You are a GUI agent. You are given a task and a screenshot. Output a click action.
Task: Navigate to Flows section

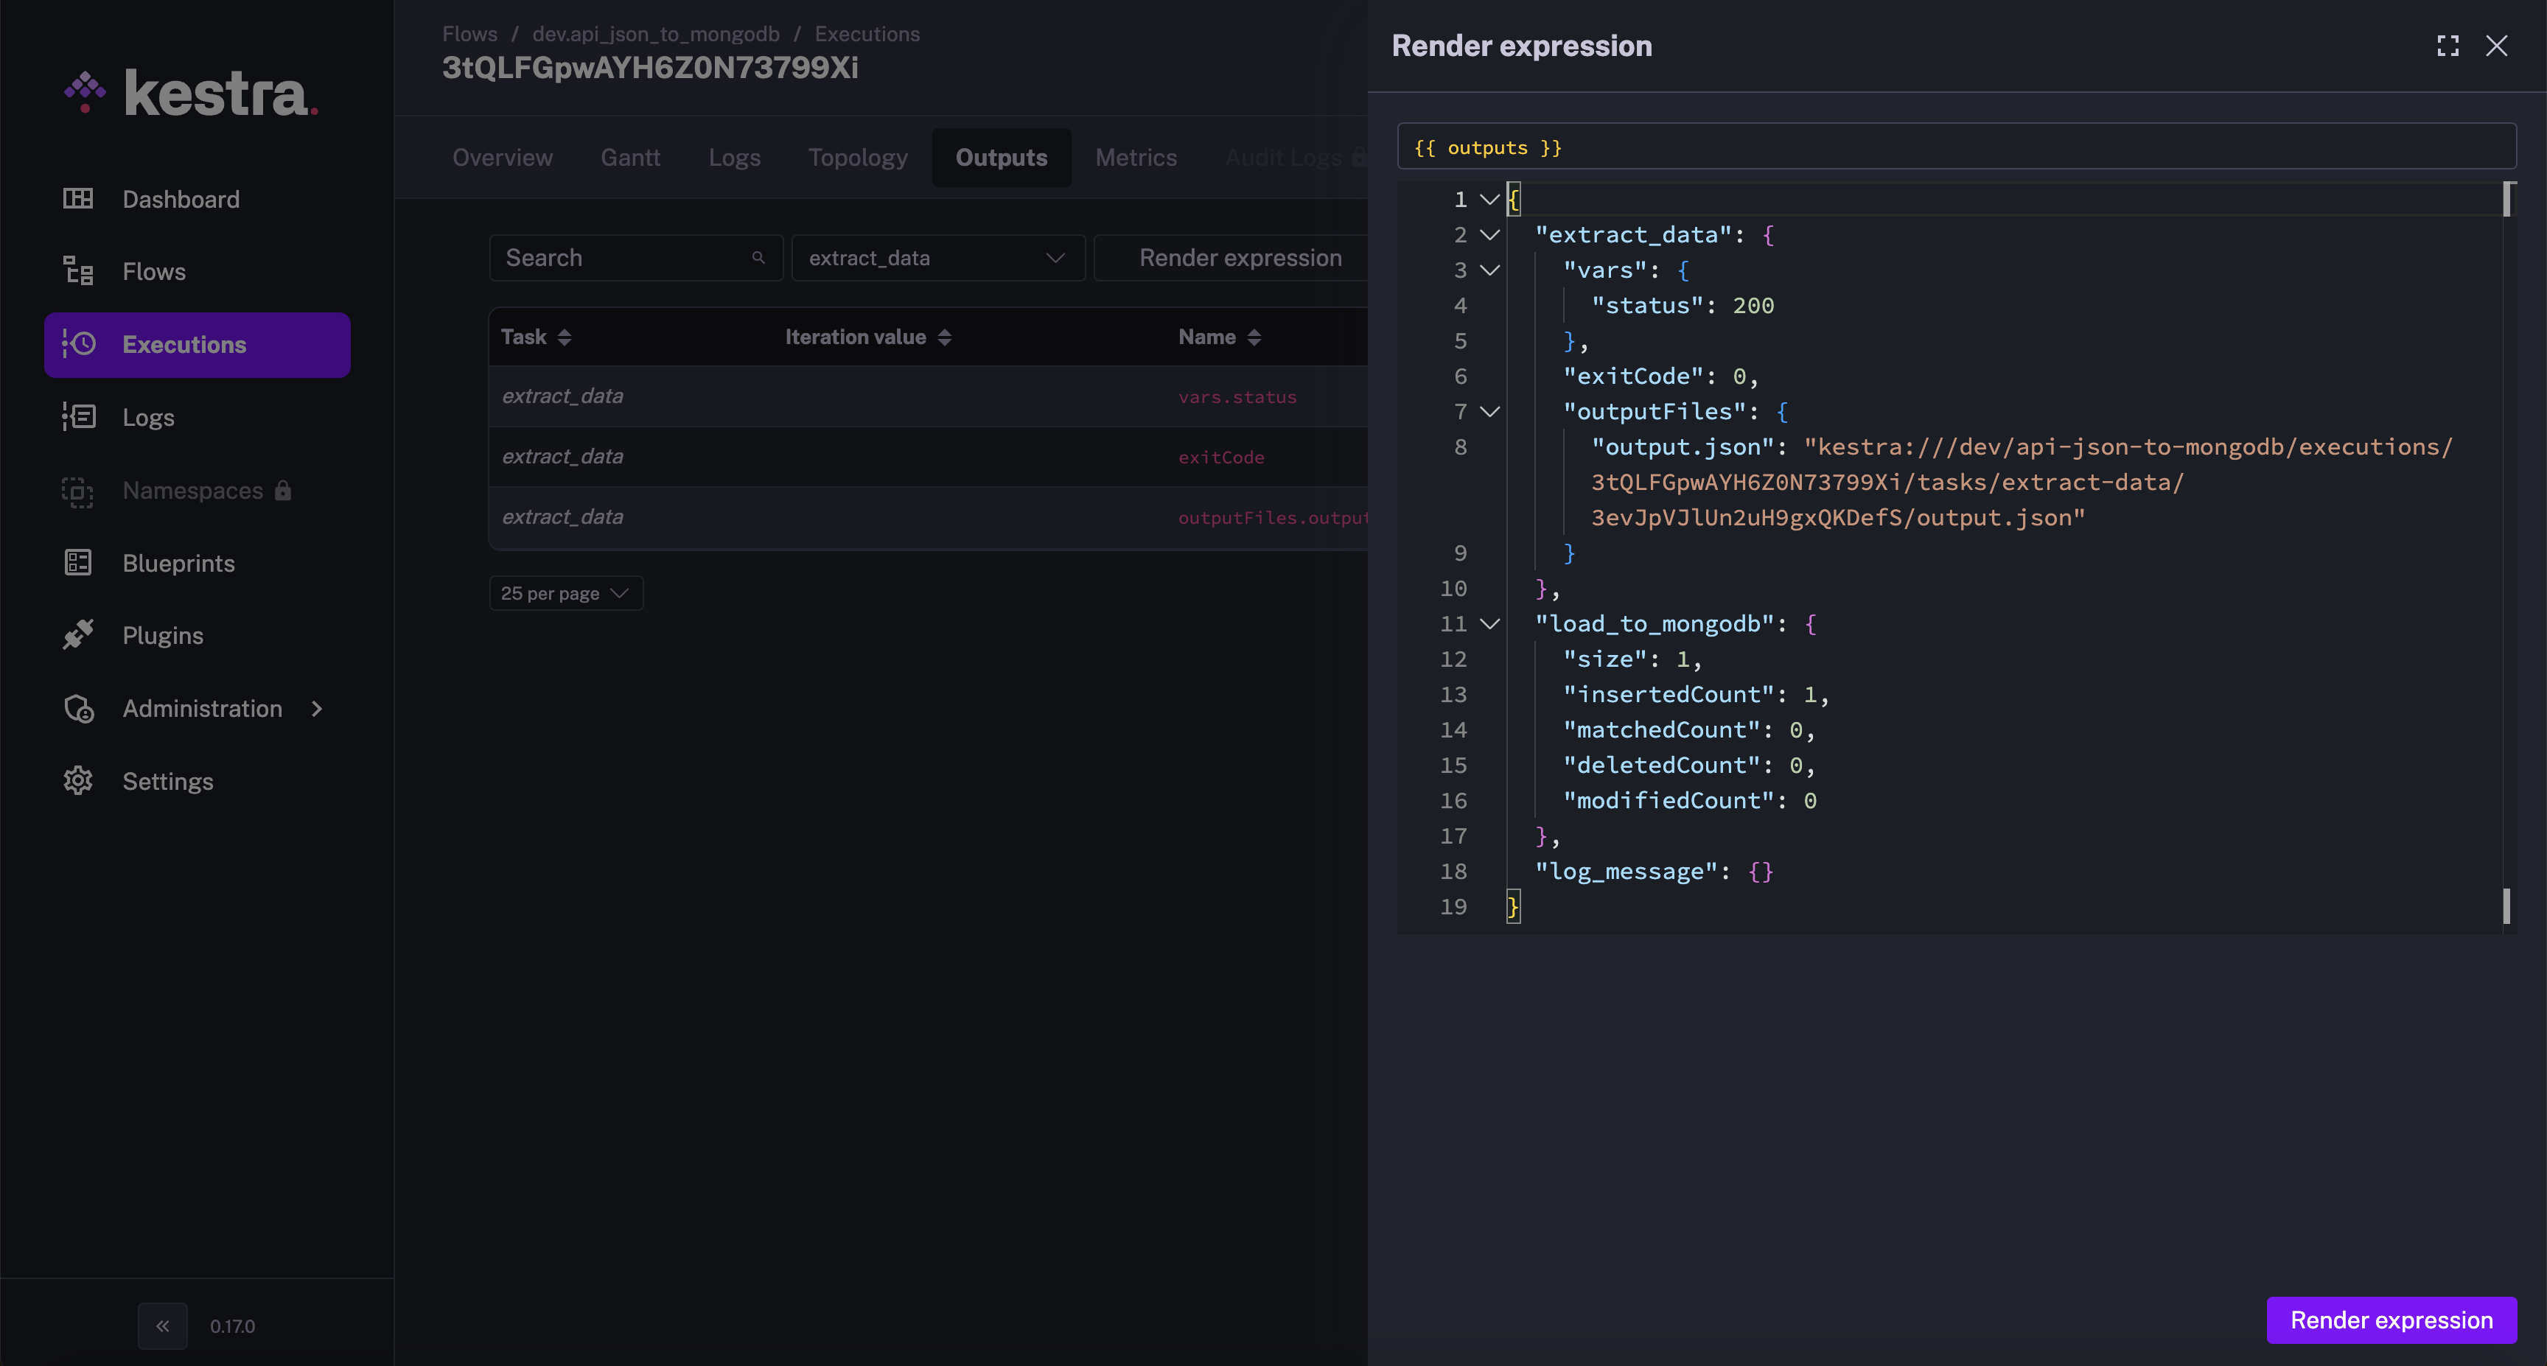click(153, 271)
